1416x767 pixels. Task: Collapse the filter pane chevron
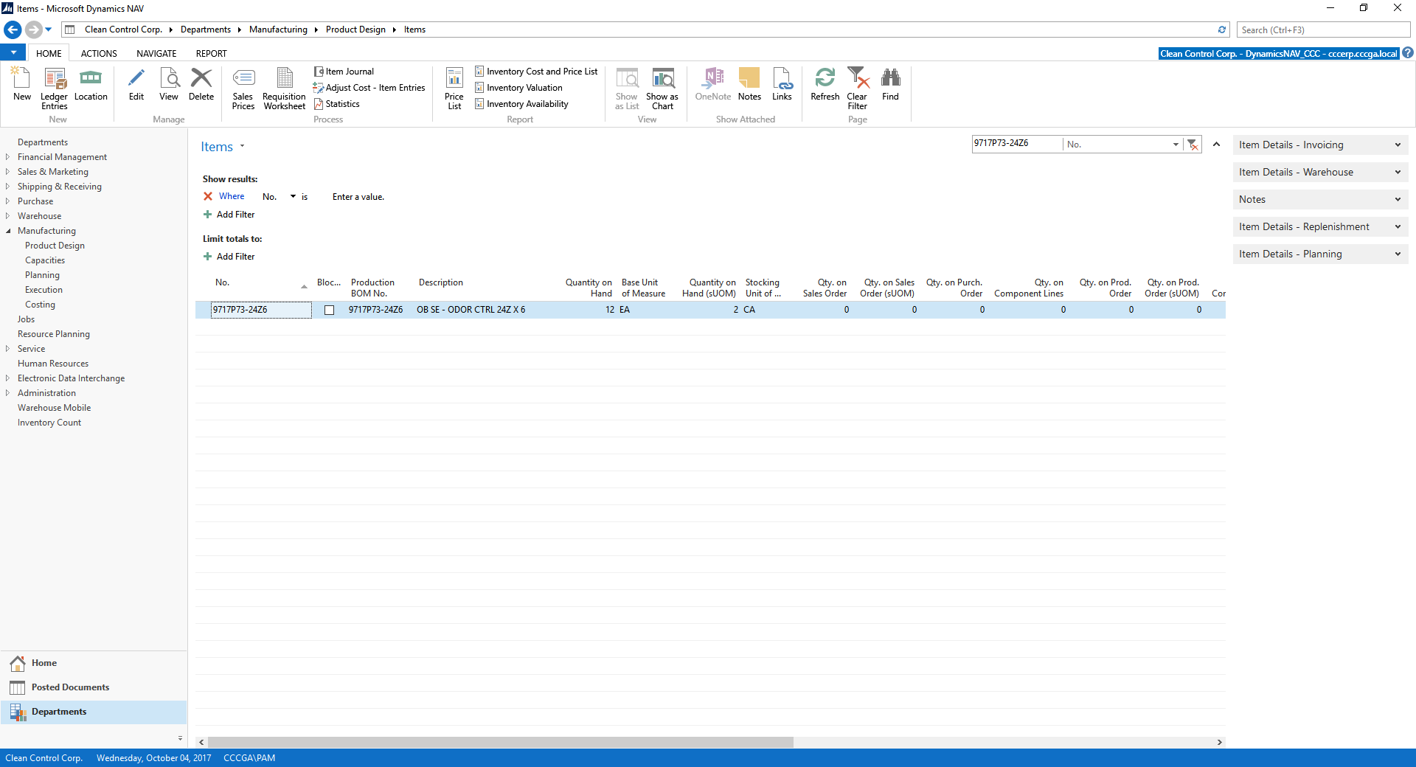(x=1216, y=145)
